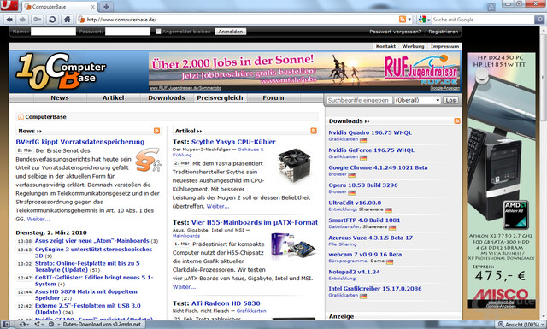
Task: Click the Misco HP PC side advertisement
Action: click(x=501, y=180)
